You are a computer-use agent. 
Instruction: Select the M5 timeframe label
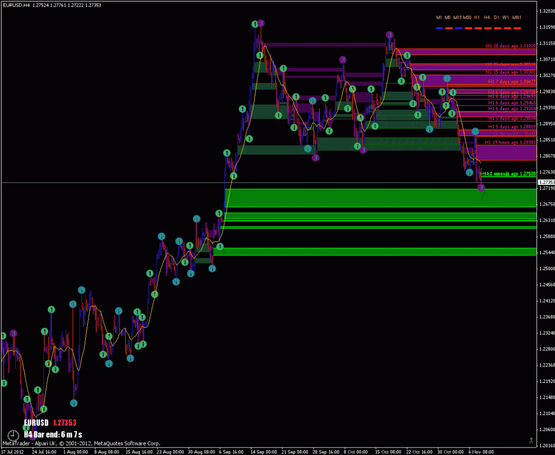point(448,17)
